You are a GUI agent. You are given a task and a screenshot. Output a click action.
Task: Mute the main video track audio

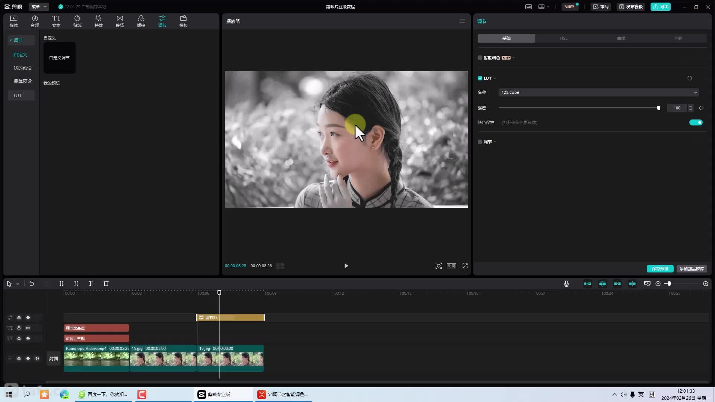pos(37,358)
